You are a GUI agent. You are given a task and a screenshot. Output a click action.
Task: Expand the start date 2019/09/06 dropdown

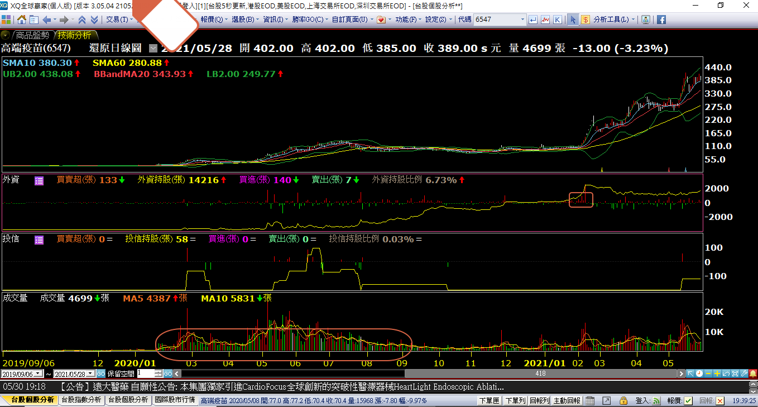coord(39,374)
